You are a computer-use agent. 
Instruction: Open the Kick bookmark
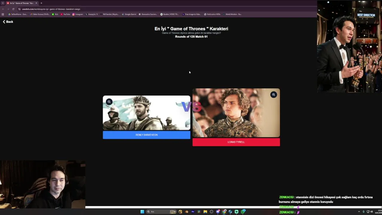[x=55, y=14]
